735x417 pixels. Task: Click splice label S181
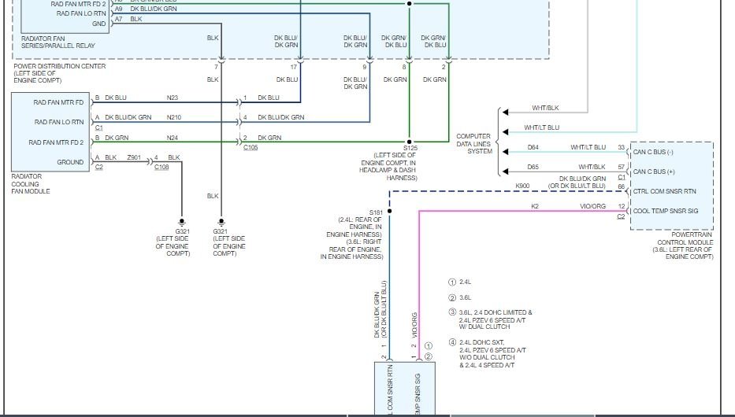(x=376, y=212)
